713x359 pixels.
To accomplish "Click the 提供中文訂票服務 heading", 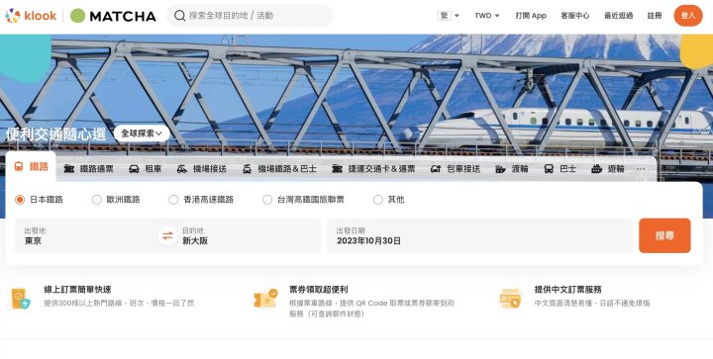I will [568, 289].
